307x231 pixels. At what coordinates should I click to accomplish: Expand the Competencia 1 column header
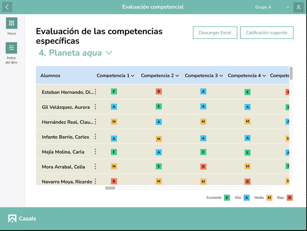coord(116,76)
